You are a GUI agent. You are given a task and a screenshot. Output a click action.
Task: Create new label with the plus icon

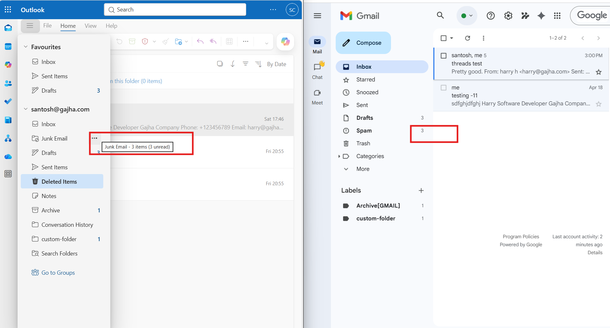coord(421,190)
